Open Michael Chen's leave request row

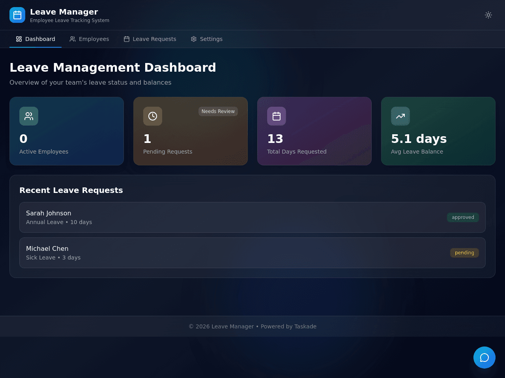252,253
